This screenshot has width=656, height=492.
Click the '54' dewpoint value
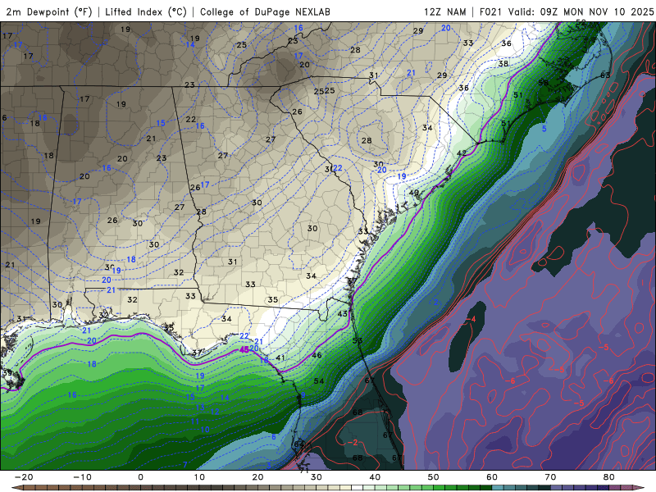click(x=319, y=380)
